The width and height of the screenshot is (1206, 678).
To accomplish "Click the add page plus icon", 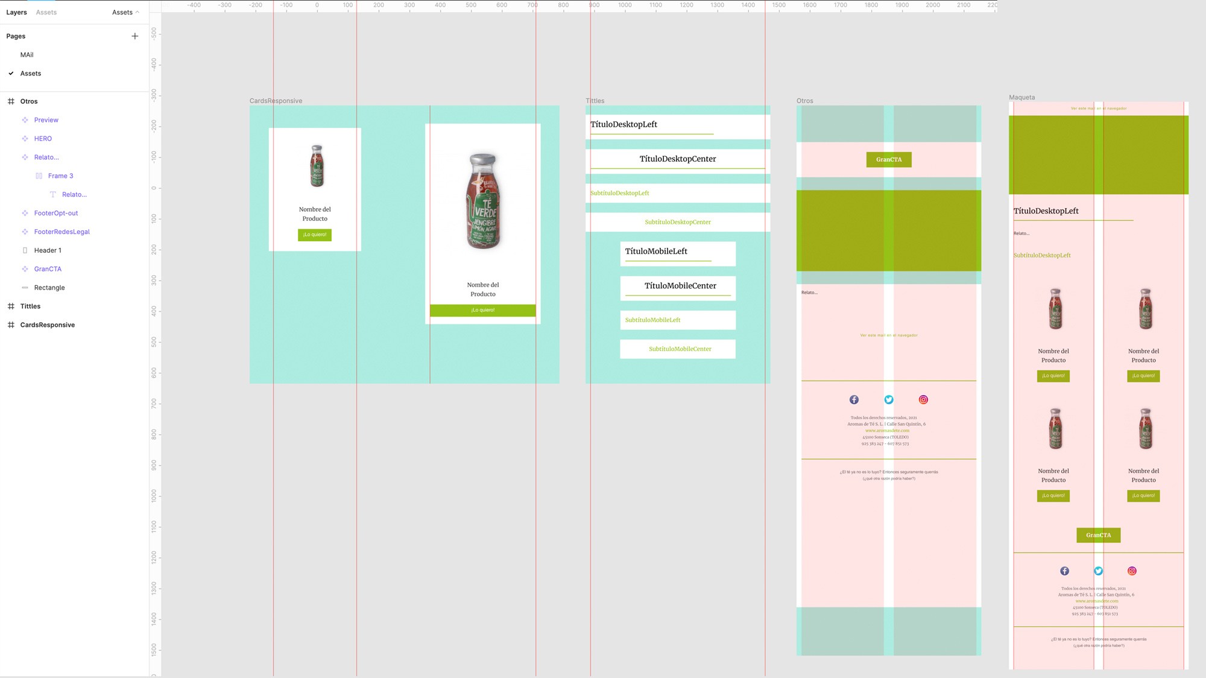I will click(134, 36).
